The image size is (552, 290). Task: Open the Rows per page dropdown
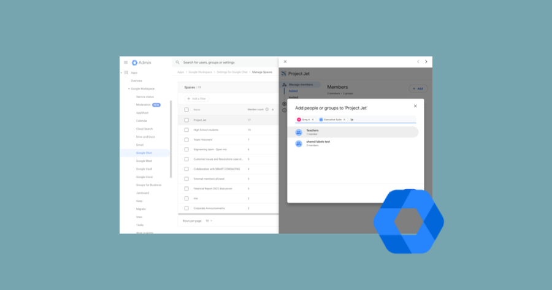click(x=209, y=221)
